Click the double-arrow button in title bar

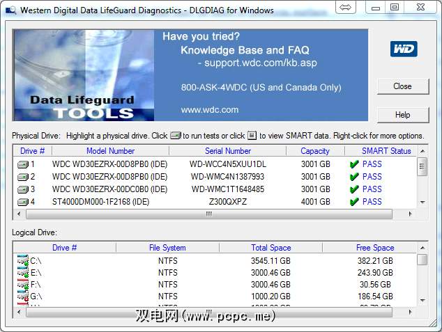346,7
